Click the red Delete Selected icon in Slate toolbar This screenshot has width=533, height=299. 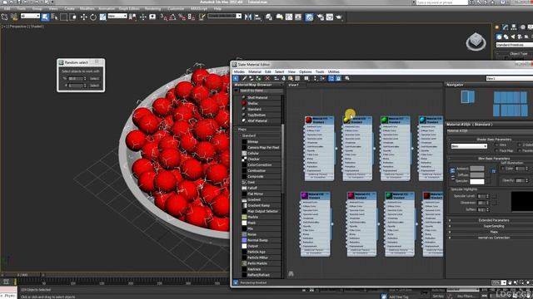coord(267,78)
